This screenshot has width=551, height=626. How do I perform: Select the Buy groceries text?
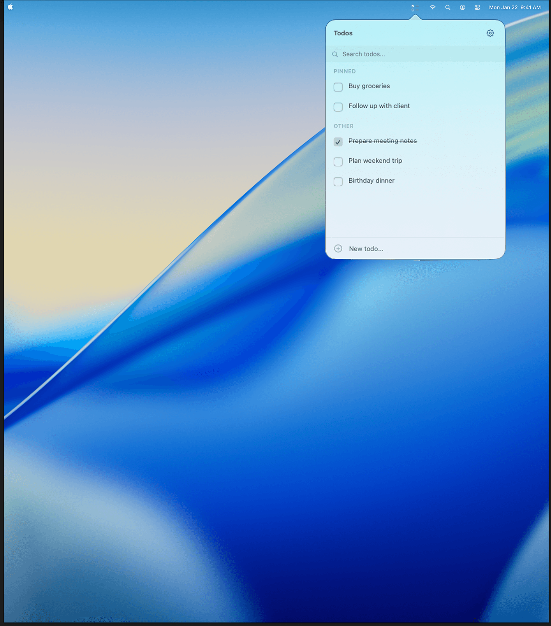[369, 86]
